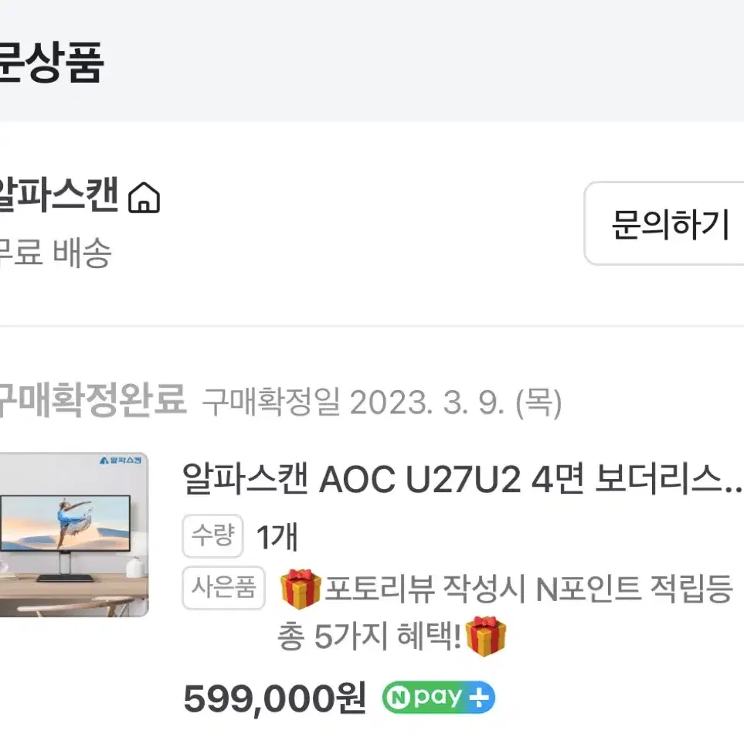Click the N logo in the pay badge
This screenshot has width=744, height=744.
point(398,698)
